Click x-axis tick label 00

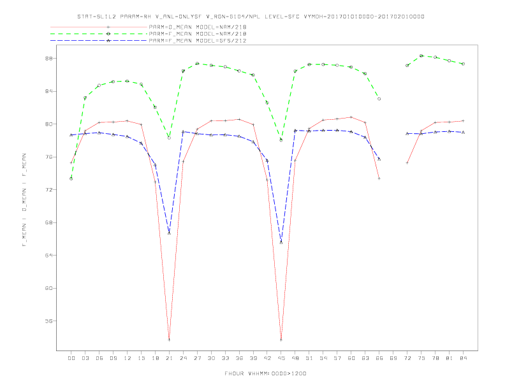(x=71, y=358)
